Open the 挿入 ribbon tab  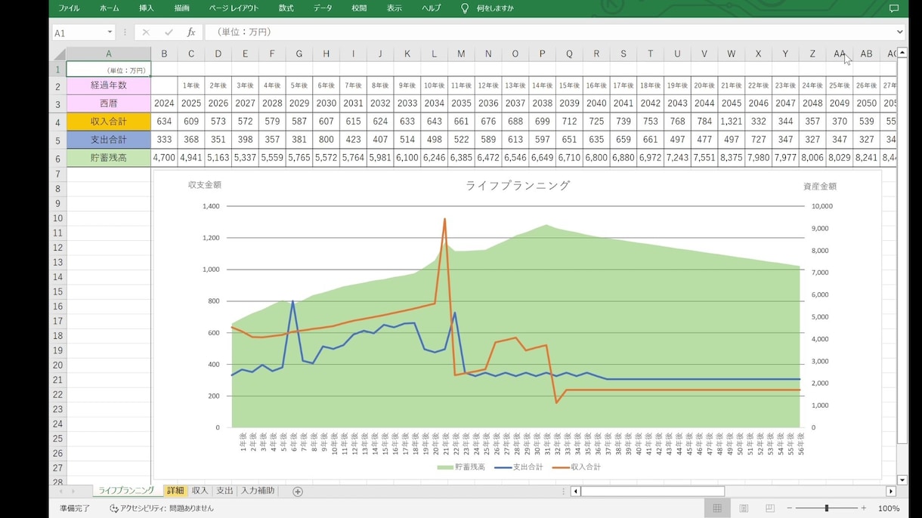click(146, 8)
